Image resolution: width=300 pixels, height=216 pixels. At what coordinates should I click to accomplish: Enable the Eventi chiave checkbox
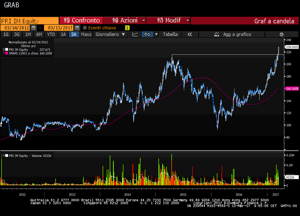point(85,28)
